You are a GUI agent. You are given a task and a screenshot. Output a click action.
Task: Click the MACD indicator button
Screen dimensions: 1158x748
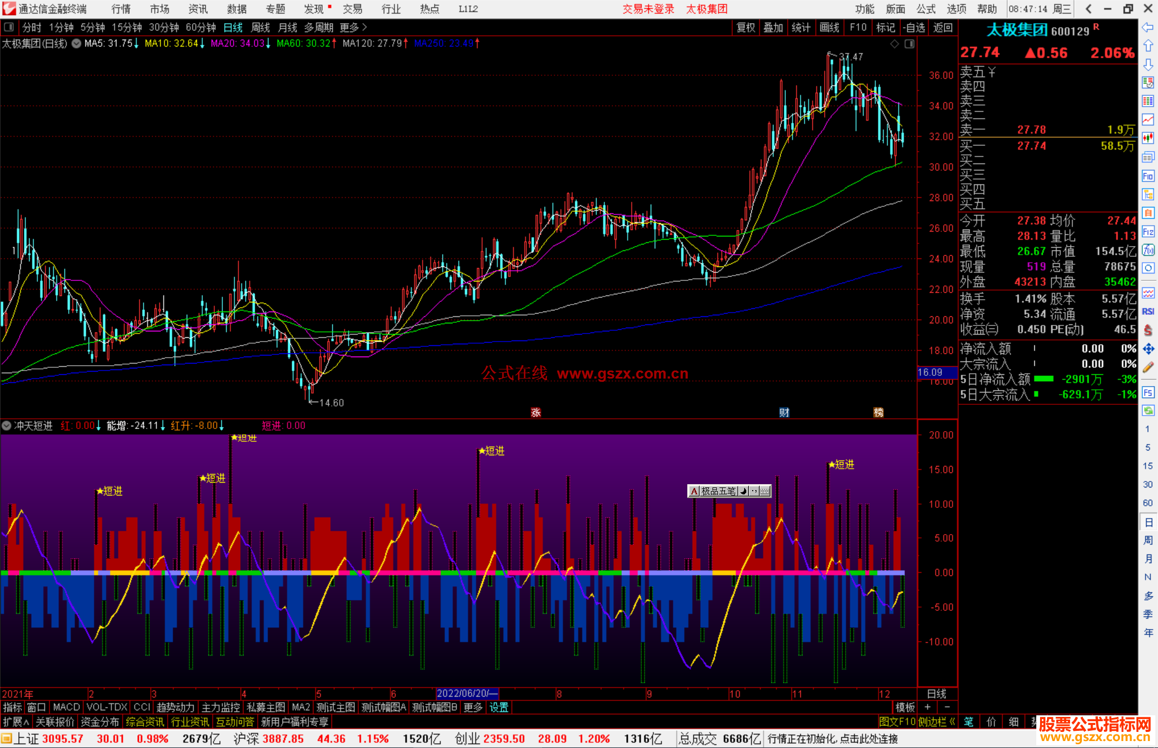(66, 707)
